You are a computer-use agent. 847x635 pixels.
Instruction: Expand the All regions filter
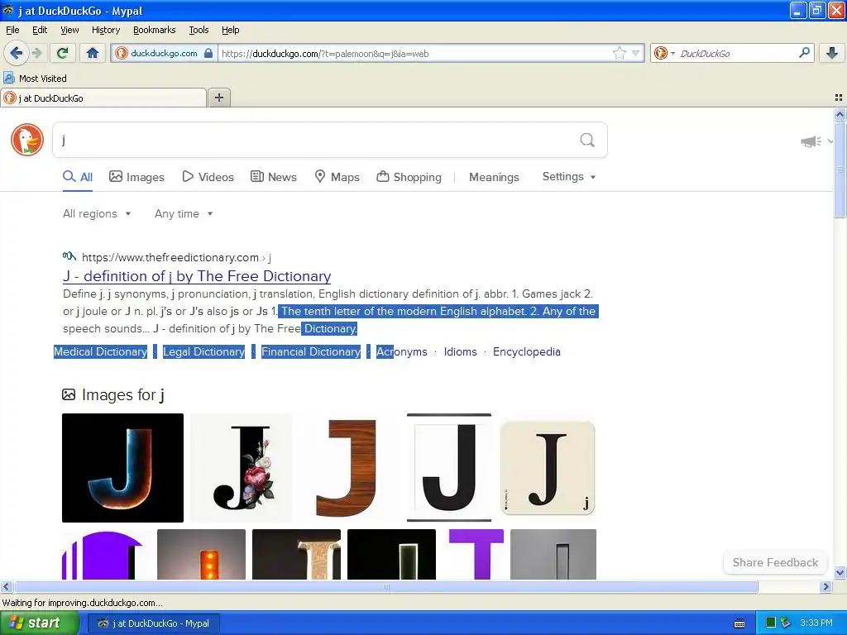pyautogui.click(x=97, y=214)
